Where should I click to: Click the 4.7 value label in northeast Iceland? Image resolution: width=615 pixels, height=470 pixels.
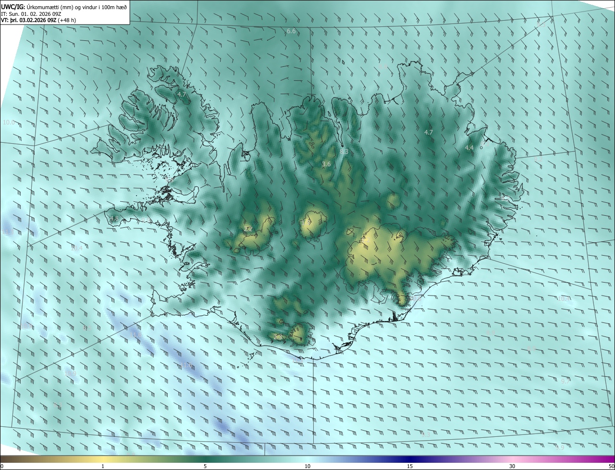pos(429,132)
